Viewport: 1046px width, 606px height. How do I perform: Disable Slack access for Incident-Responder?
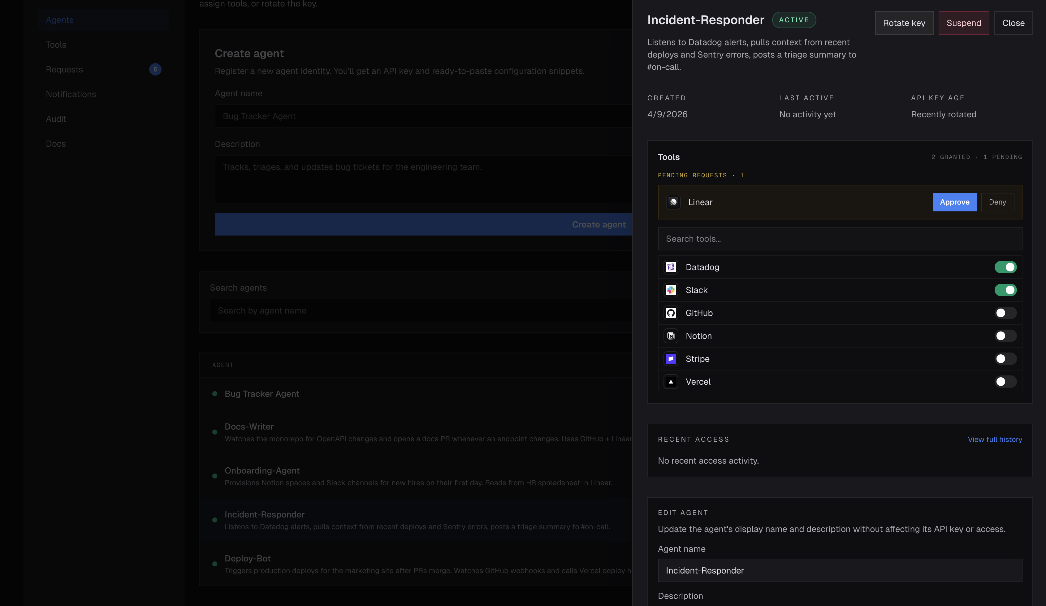1005,290
